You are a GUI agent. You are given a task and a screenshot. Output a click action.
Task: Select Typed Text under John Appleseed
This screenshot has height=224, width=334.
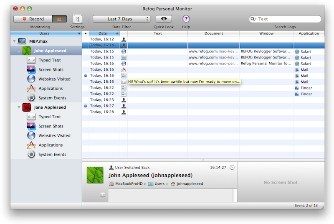pyautogui.click(x=50, y=60)
